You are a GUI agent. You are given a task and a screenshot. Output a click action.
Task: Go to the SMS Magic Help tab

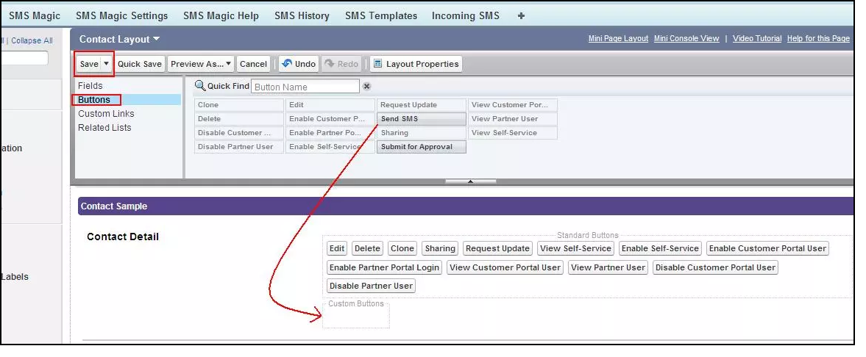(x=221, y=16)
